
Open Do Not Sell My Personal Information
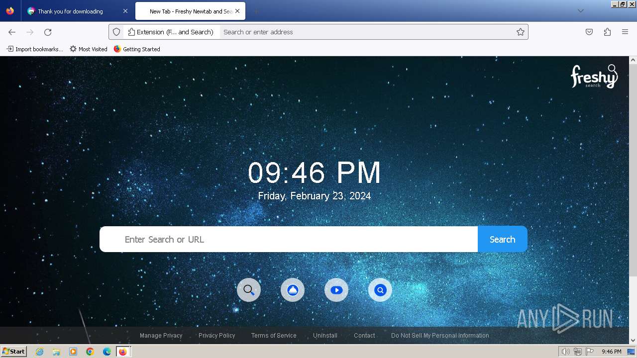[440, 336]
